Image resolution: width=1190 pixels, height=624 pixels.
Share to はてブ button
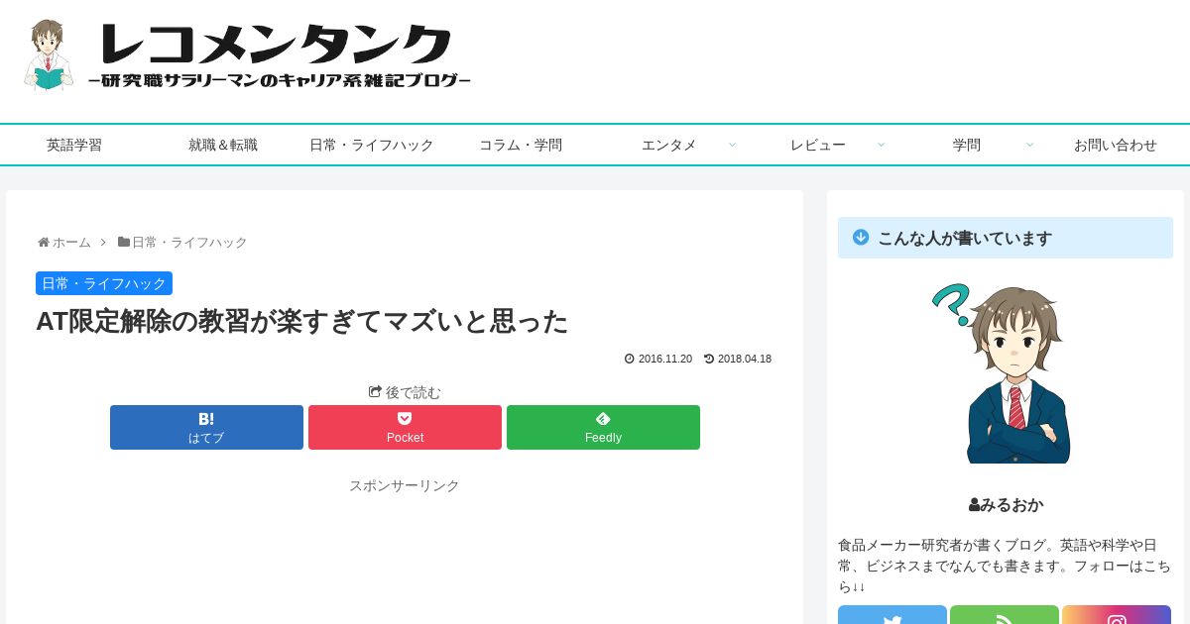[x=206, y=427]
